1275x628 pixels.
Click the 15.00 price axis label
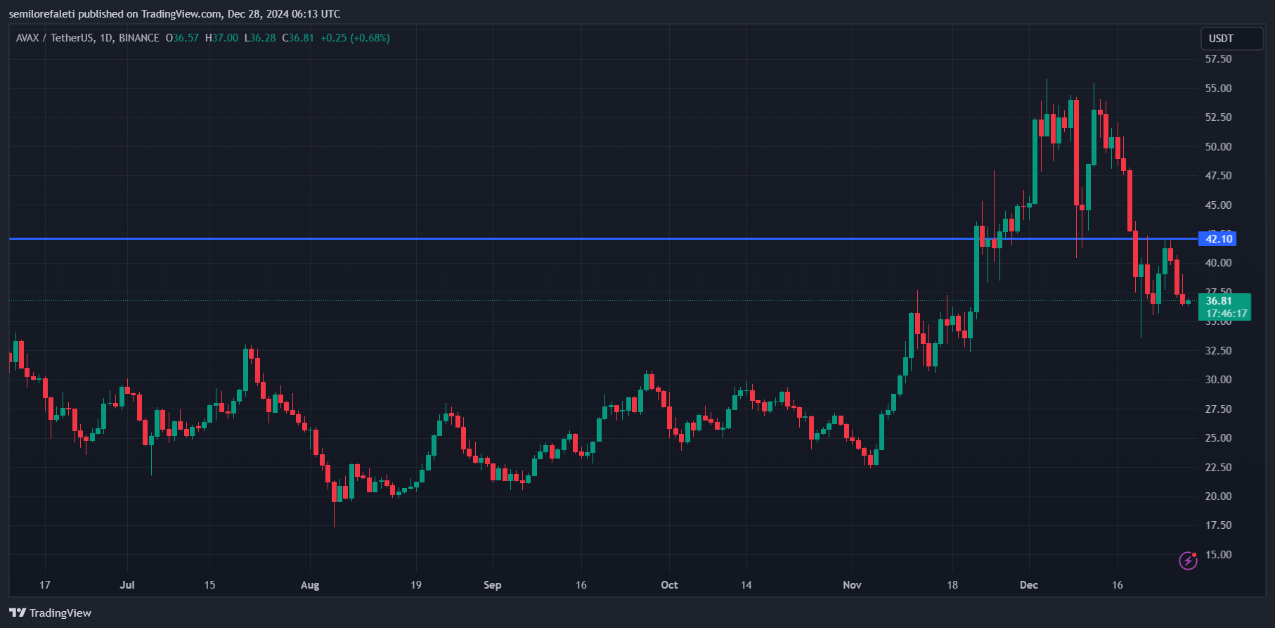(x=1218, y=555)
